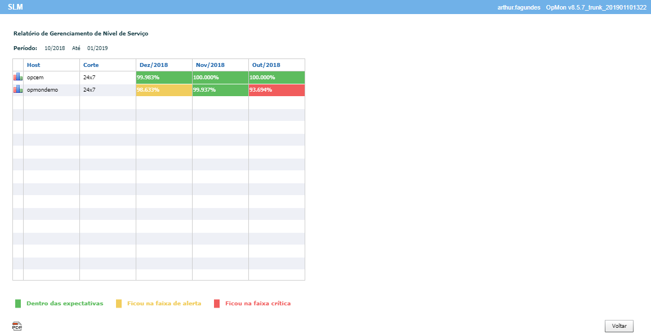The height and width of the screenshot is (334, 651).
Task: Select the red 'Ficou na faixa crítica' swatch
Action: click(217, 303)
